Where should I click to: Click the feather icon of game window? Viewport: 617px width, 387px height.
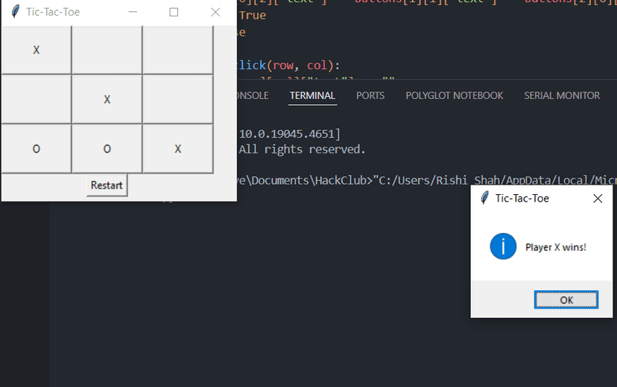[x=16, y=11]
